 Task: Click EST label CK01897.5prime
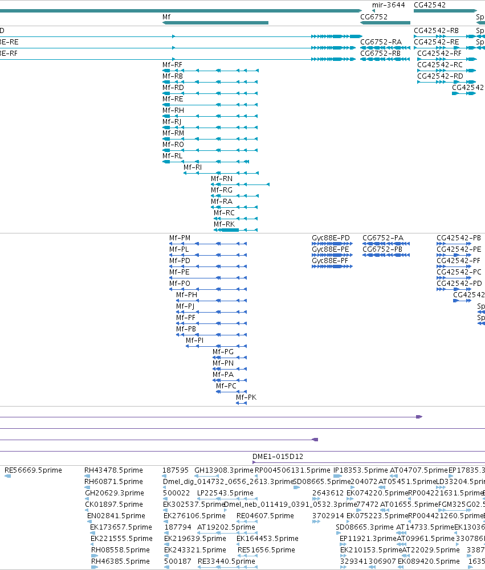tap(113, 505)
